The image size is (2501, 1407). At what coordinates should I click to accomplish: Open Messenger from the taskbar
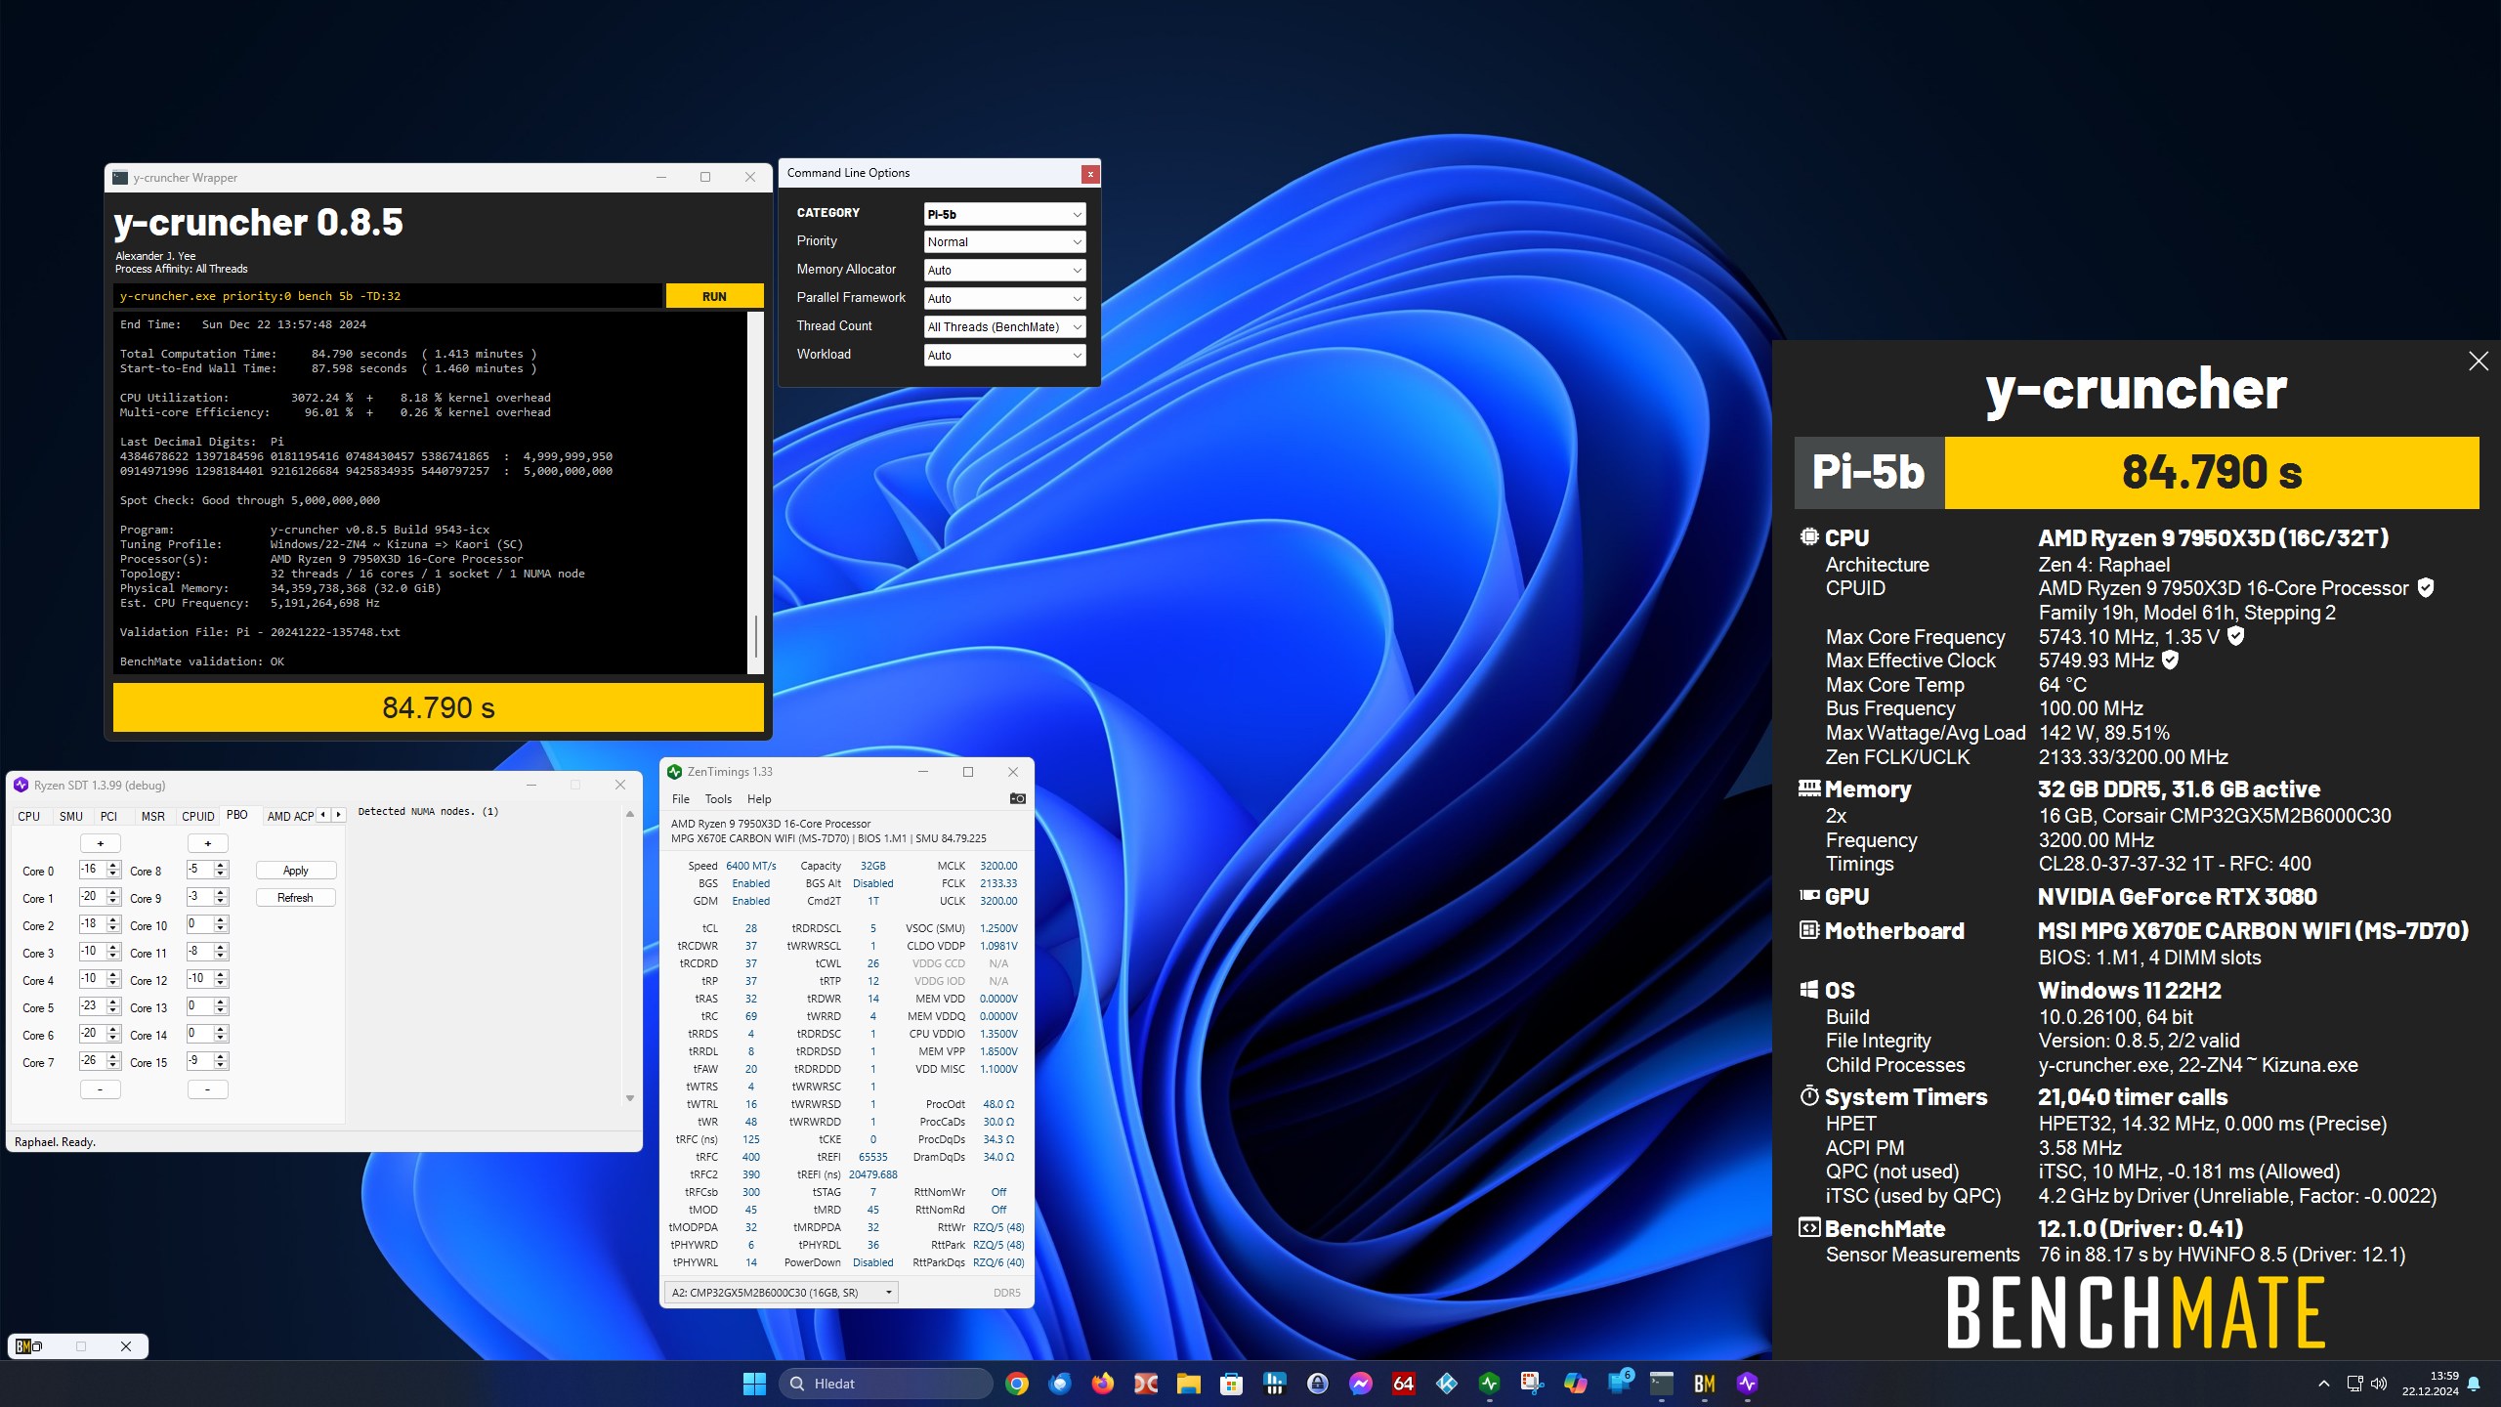(x=1360, y=1384)
